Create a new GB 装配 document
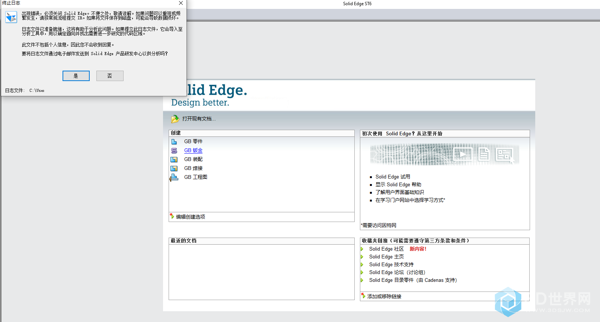The width and height of the screenshot is (600, 322). (x=193, y=159)
